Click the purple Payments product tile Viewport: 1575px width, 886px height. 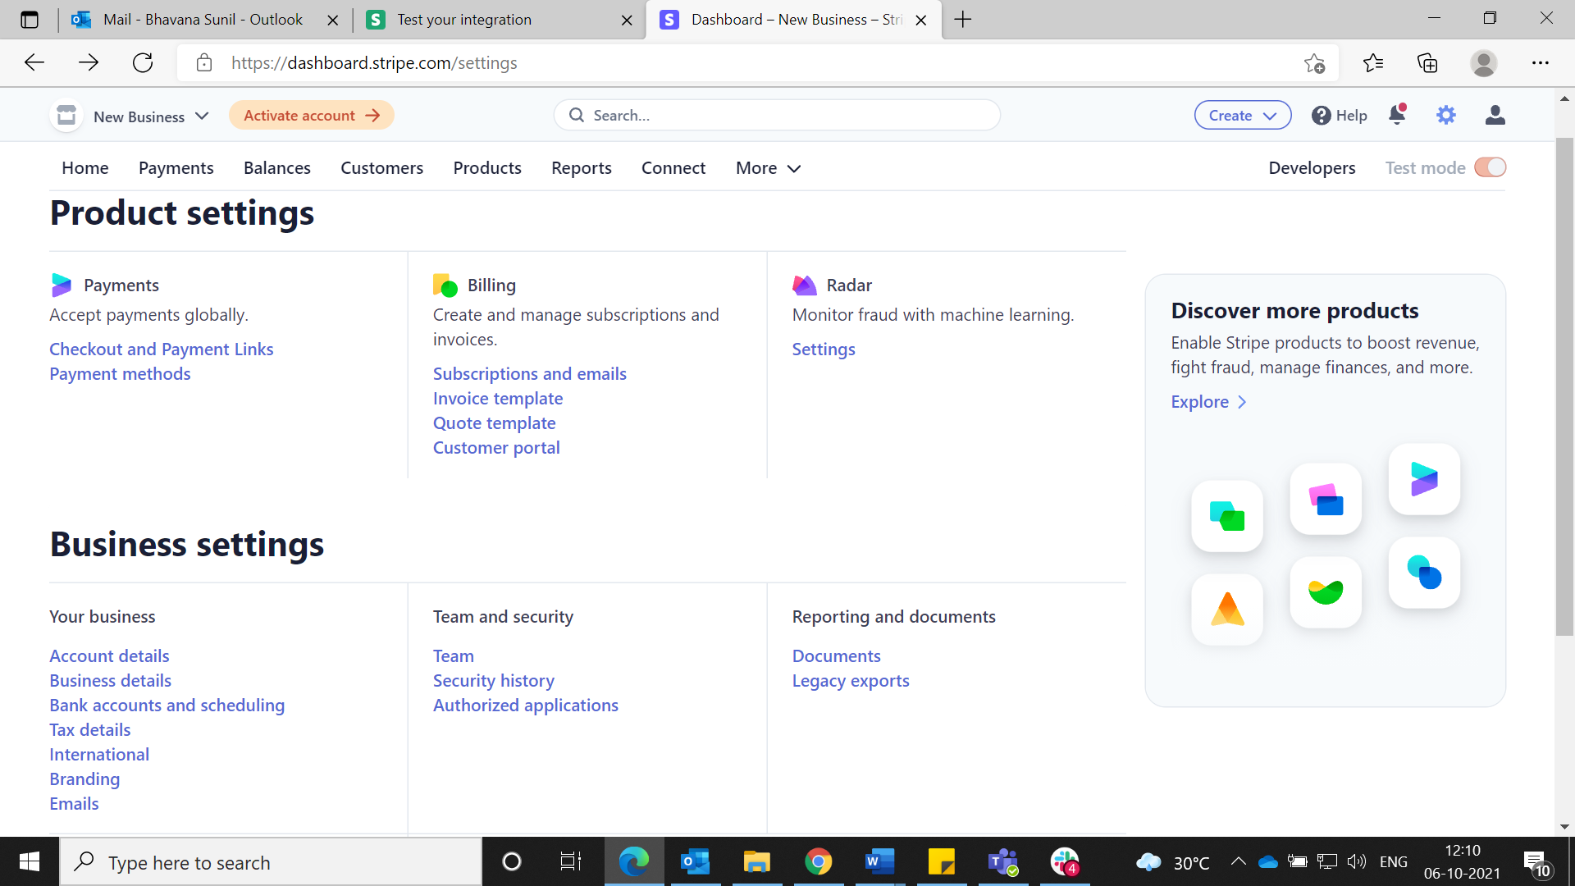1424,479
